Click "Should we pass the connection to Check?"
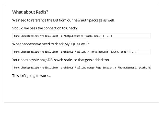163x126 pixels. coord(45,28)
